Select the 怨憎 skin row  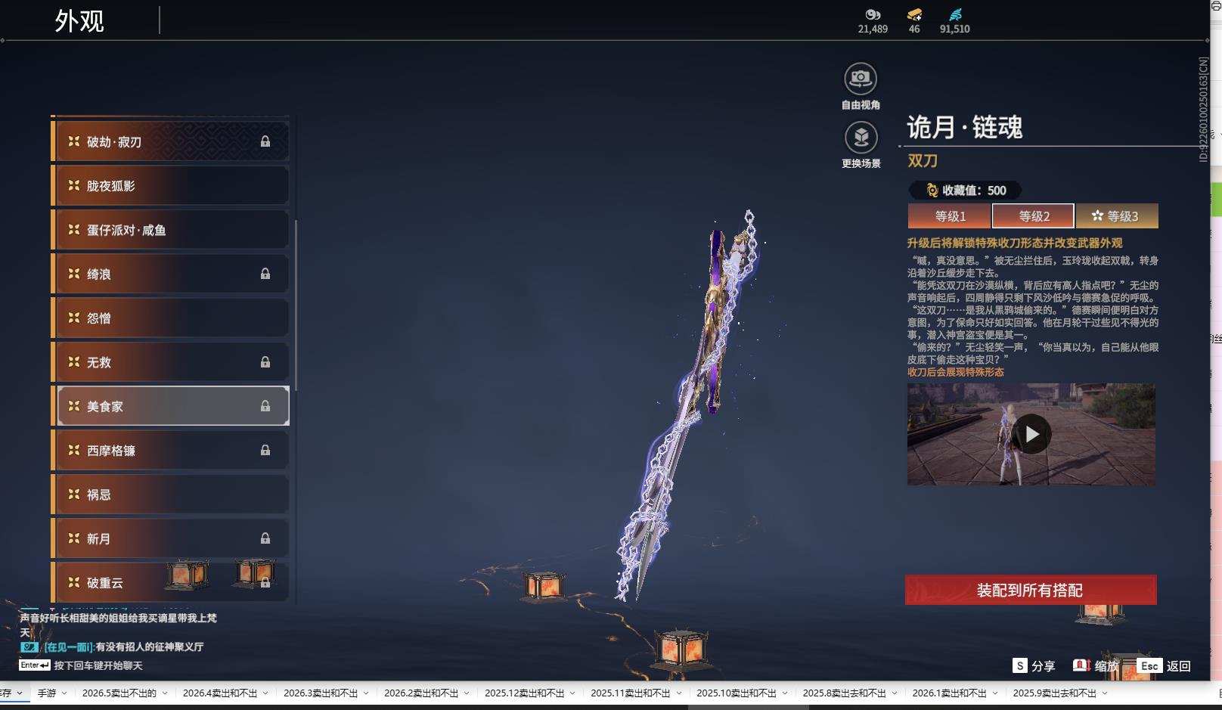click(x=170, y=318)
